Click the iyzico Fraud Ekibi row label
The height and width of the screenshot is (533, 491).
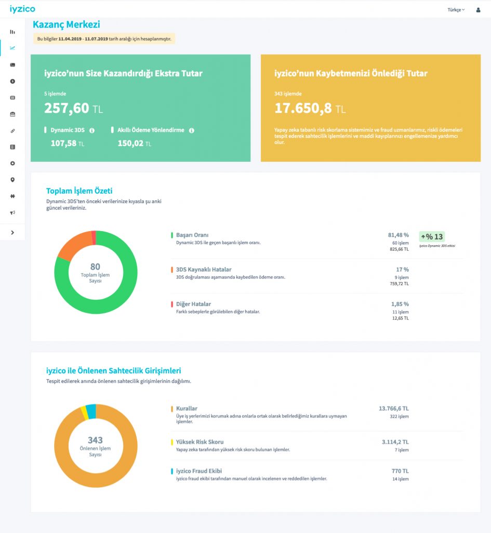199,471
